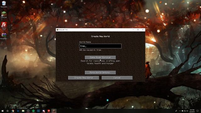Click the red app taskbar icon

[x=49, y=111]
